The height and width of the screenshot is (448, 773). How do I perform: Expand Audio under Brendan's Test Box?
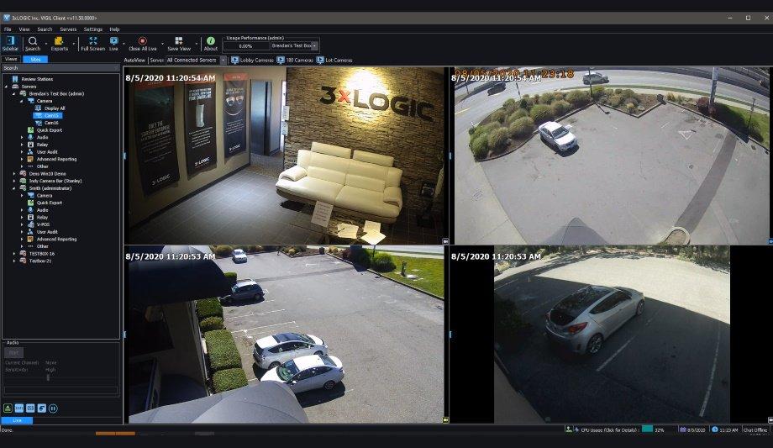pyautogui.click(x=22, y=138)
